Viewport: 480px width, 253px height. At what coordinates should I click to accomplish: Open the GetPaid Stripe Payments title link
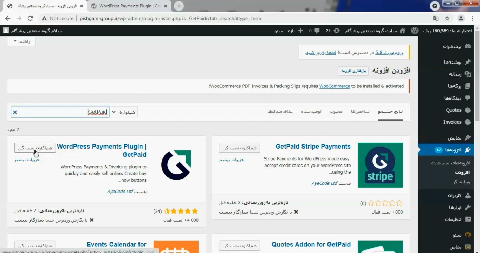tap(313, 147)
